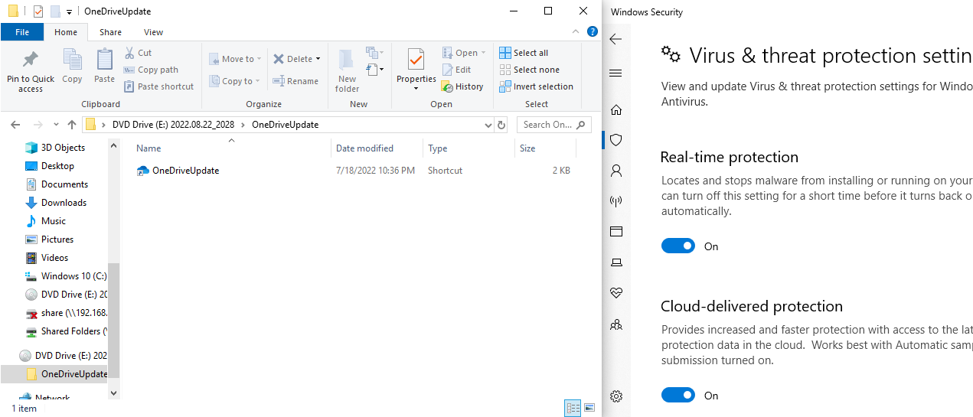
Task: Click Invert selection in ribbon
Action: (536, 86)
